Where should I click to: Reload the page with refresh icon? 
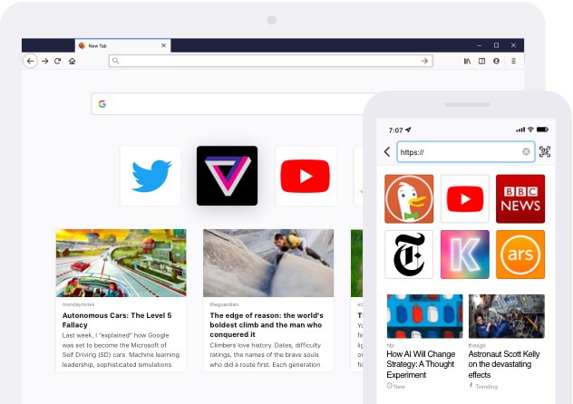[x=58, y=61]
